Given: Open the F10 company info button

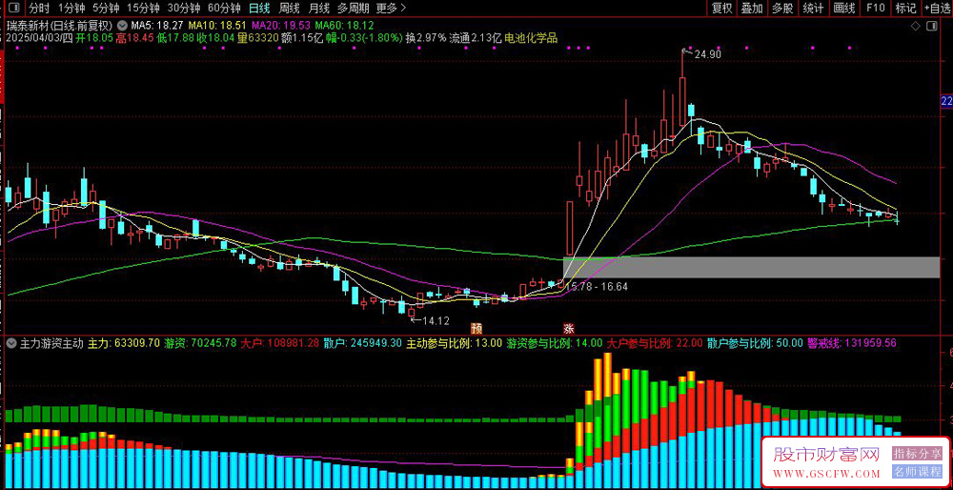Looking at the screenshot, I should [875, 8].
